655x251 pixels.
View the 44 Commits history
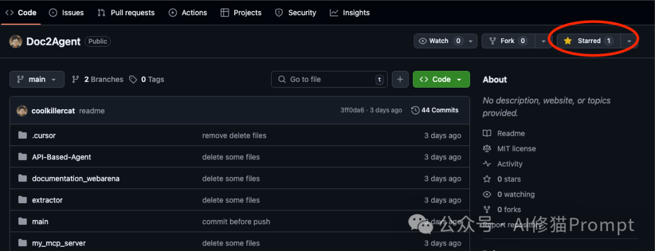pos(435,110)
